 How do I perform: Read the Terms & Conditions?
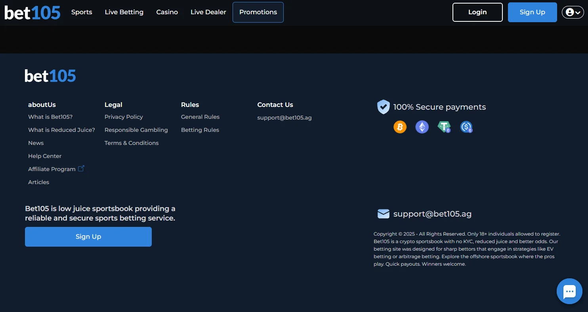pos(132,143)
